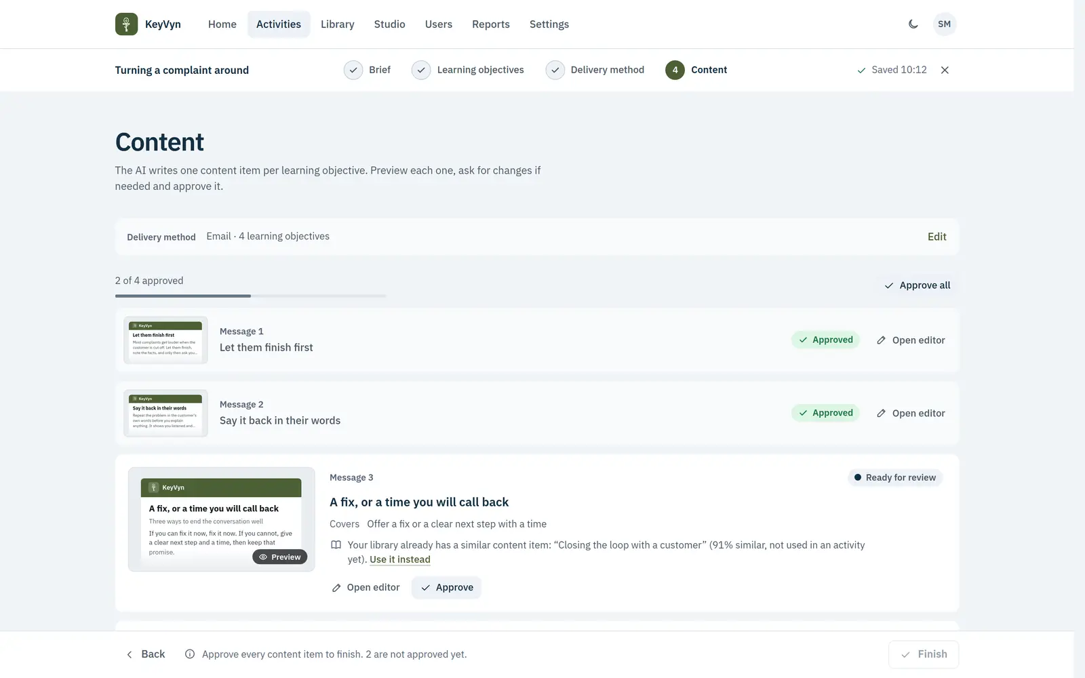Go to the Brief step

[368, 70]
